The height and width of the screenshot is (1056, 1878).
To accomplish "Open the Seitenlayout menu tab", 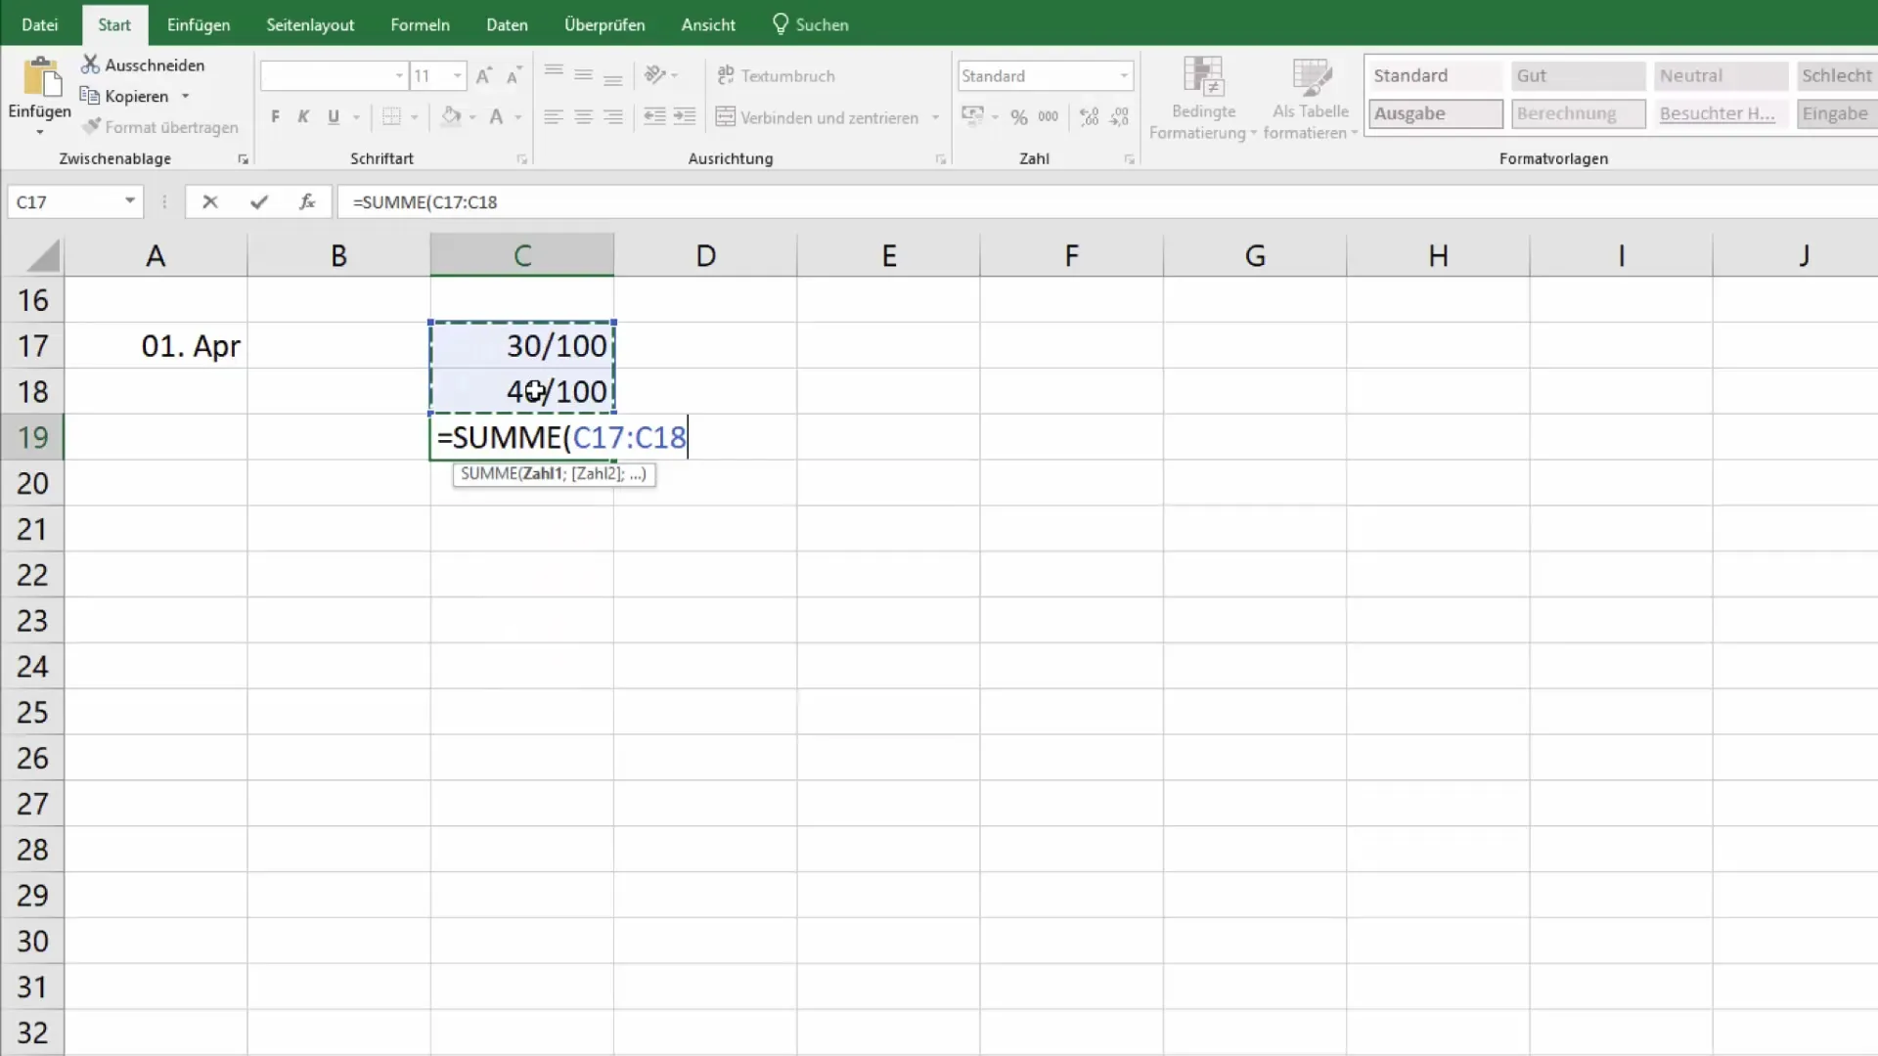I will 309,24.
